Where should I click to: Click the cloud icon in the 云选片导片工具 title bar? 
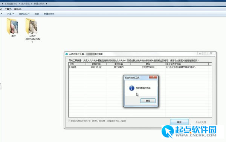pos(67,54)
